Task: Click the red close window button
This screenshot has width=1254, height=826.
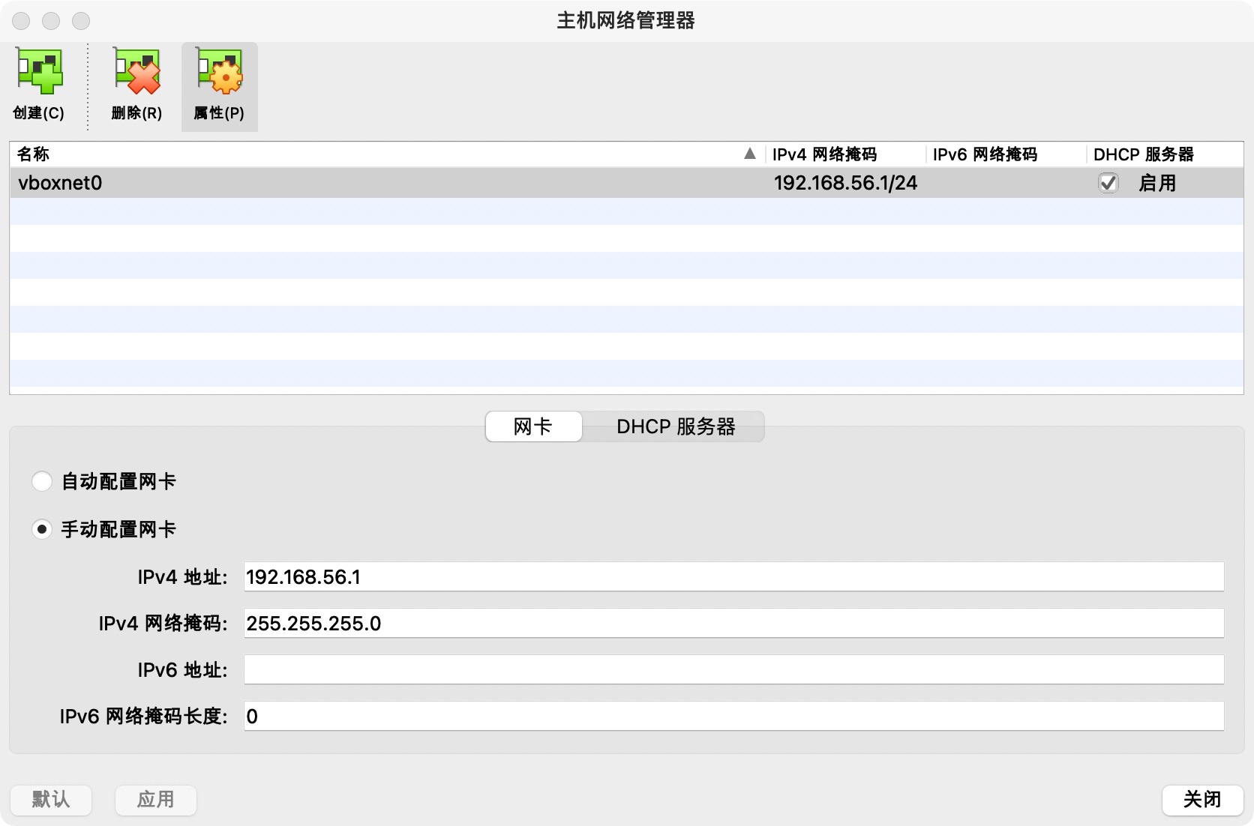Action: click(21, 21)
